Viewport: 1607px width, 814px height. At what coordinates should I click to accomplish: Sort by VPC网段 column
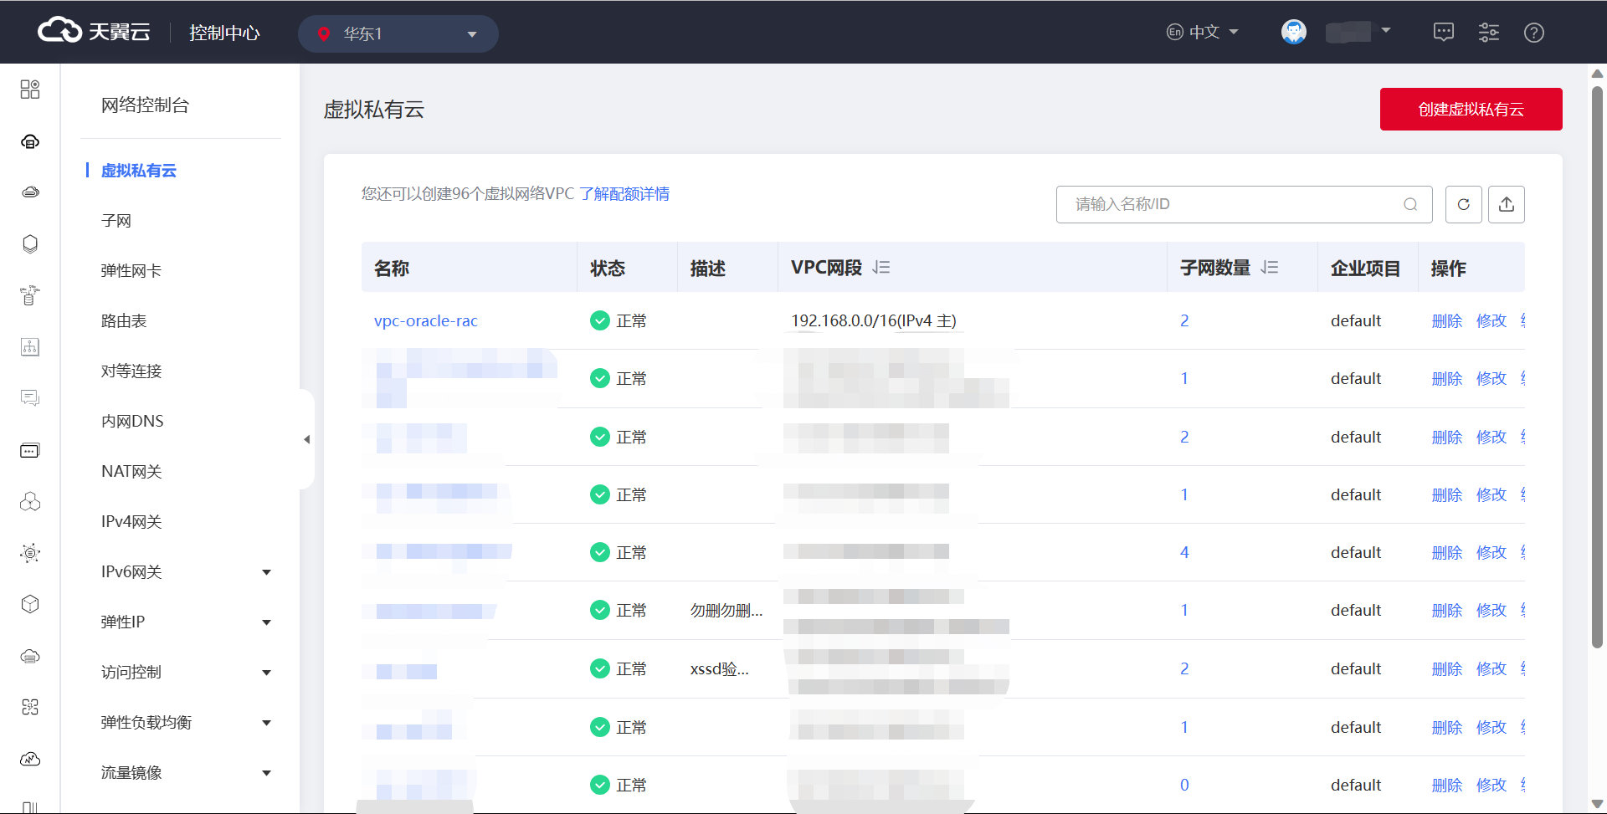tap(881, 268)
